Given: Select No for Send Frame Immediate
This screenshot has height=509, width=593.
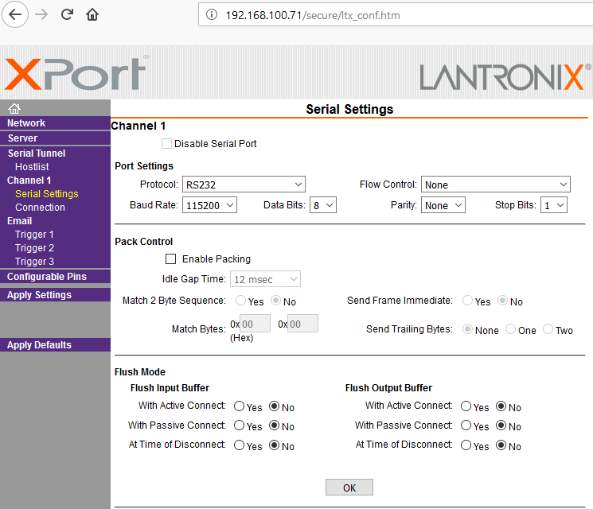Looking at the screenshot, I should click(x=502, y=301).
